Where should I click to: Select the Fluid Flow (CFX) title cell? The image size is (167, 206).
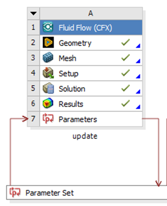tap(91, 28)
